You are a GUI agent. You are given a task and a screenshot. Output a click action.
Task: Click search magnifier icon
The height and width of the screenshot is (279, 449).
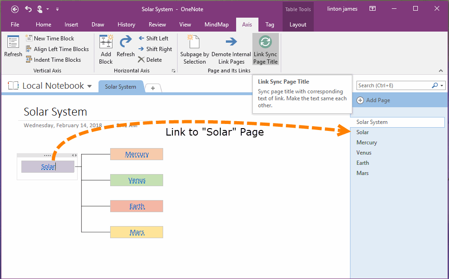(435, 85)
